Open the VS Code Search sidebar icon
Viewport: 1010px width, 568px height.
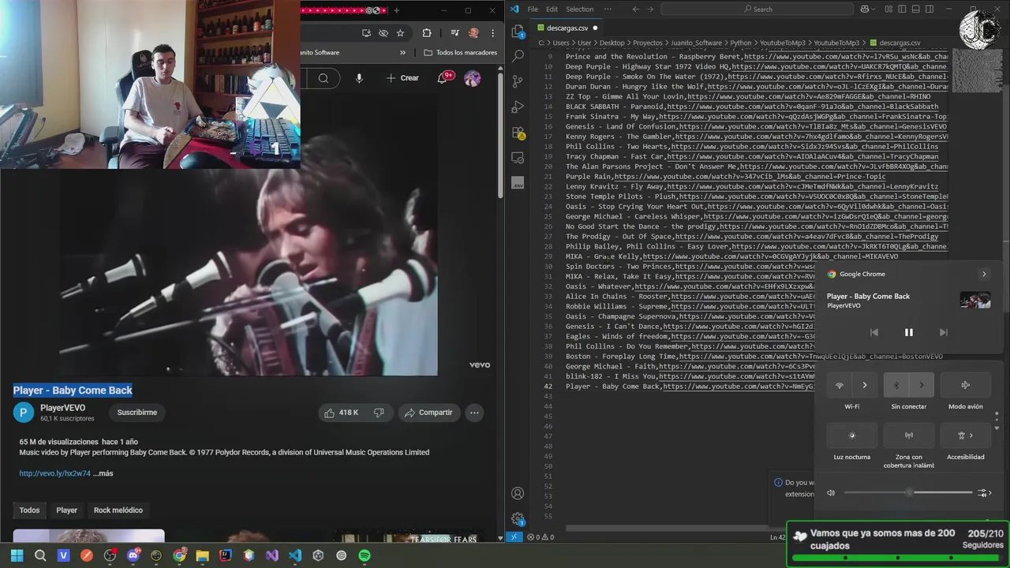pos(518,56)
